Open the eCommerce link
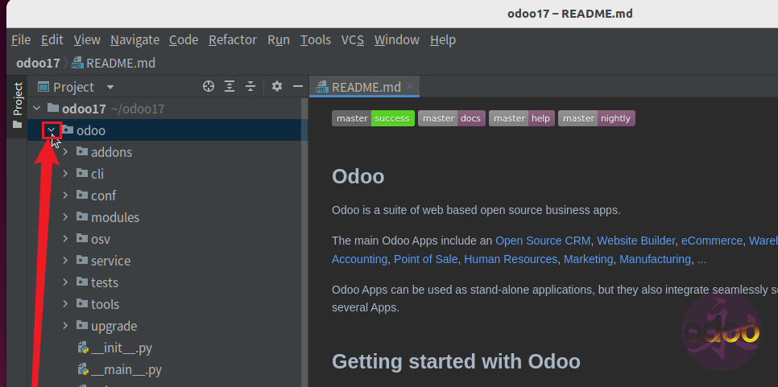Viewport: 778px width, 387px height. pyautogui.click(x=711, y=241)
